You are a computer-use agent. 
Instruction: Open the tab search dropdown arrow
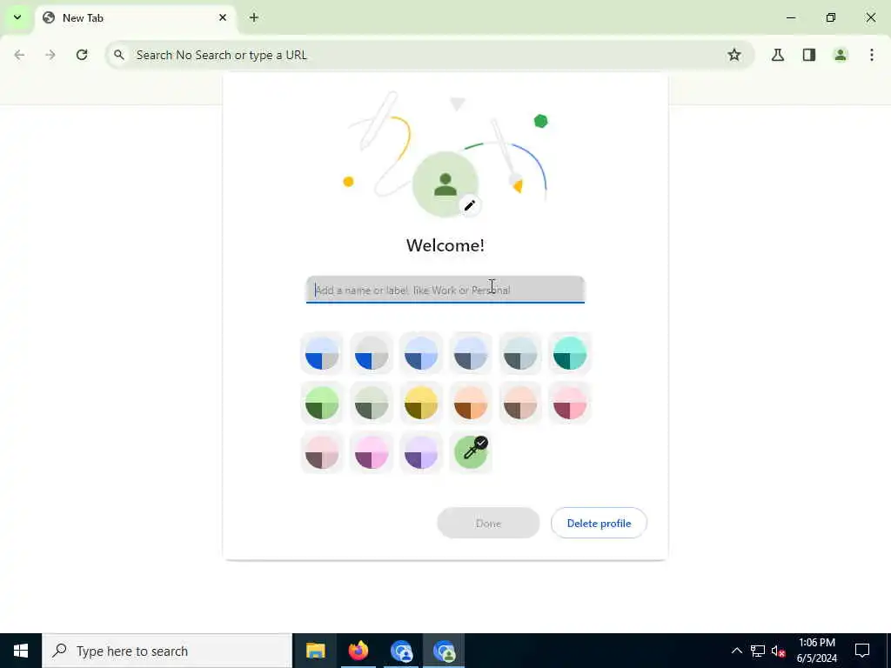pos(17,17)
